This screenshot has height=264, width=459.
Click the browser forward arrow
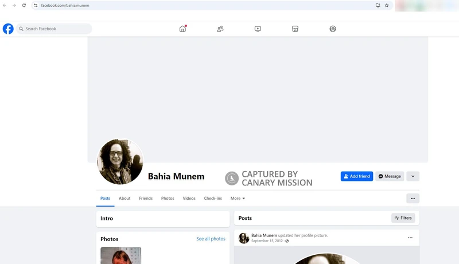click(x=14, y=5)
